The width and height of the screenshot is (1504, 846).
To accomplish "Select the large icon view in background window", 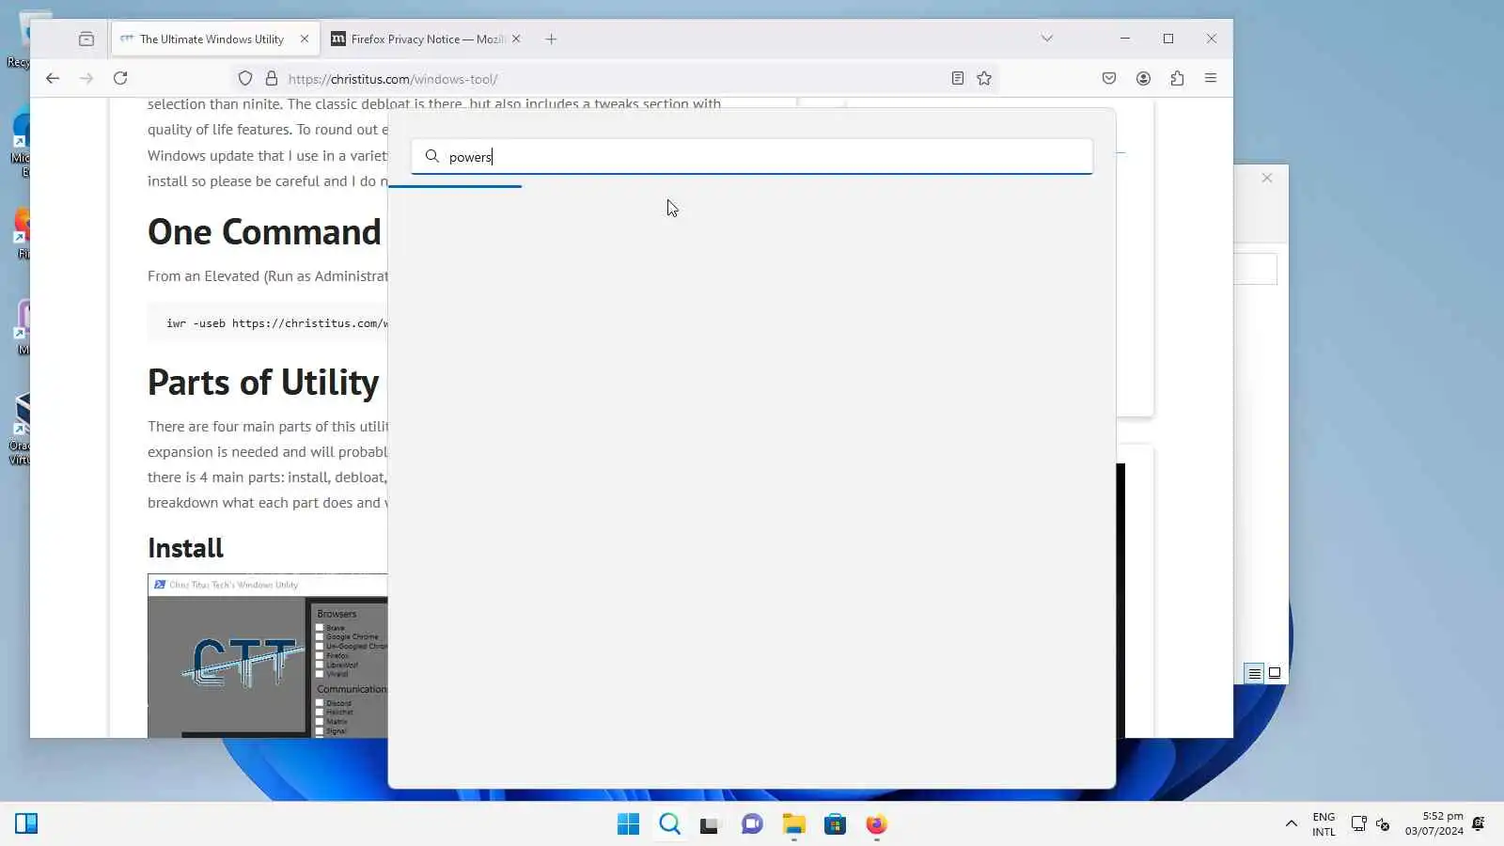I will point(1275,673).
